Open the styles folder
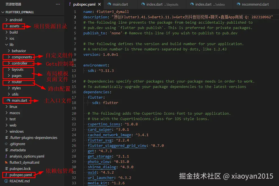Screen dimensions: 279x186 coord(16,88)
